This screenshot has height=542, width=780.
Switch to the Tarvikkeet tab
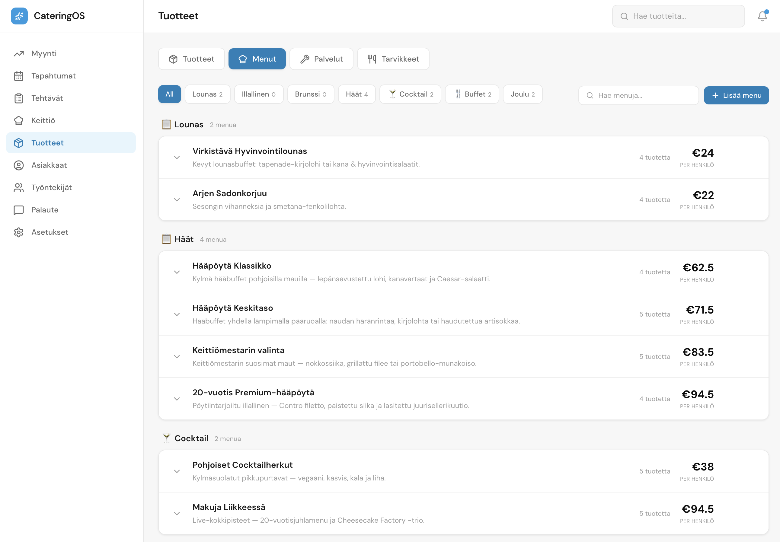393,59
